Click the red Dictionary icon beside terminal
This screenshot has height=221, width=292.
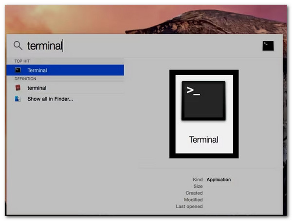click(18, 88)
